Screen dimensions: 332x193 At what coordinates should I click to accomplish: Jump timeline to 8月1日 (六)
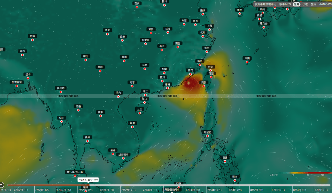tap(235, 190)
